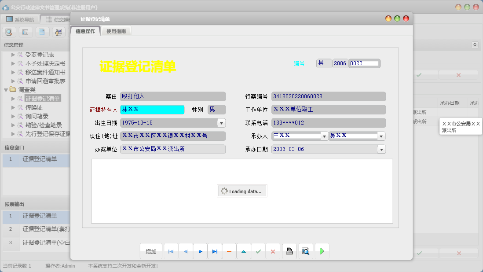Print the 证据登记清单 form

(289, 251)
